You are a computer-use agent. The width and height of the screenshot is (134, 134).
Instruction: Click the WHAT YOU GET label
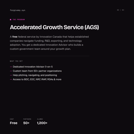pyautogui.click(x=16, y=61)
